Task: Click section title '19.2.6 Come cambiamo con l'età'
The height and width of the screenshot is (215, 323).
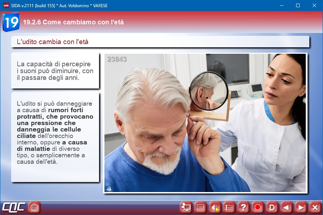Action: pyautogui.click(x=73, y=22)
